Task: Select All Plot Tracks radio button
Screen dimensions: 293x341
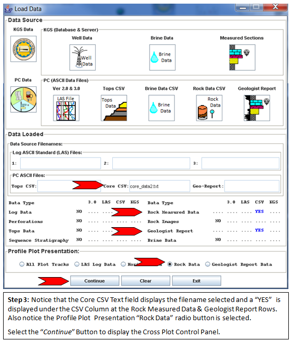Action: [22, 264]
